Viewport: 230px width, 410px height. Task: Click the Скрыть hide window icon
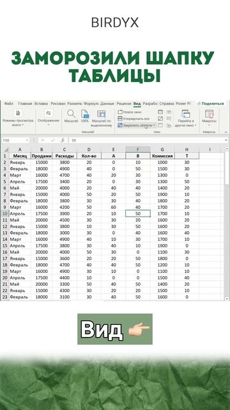[160, 119]
